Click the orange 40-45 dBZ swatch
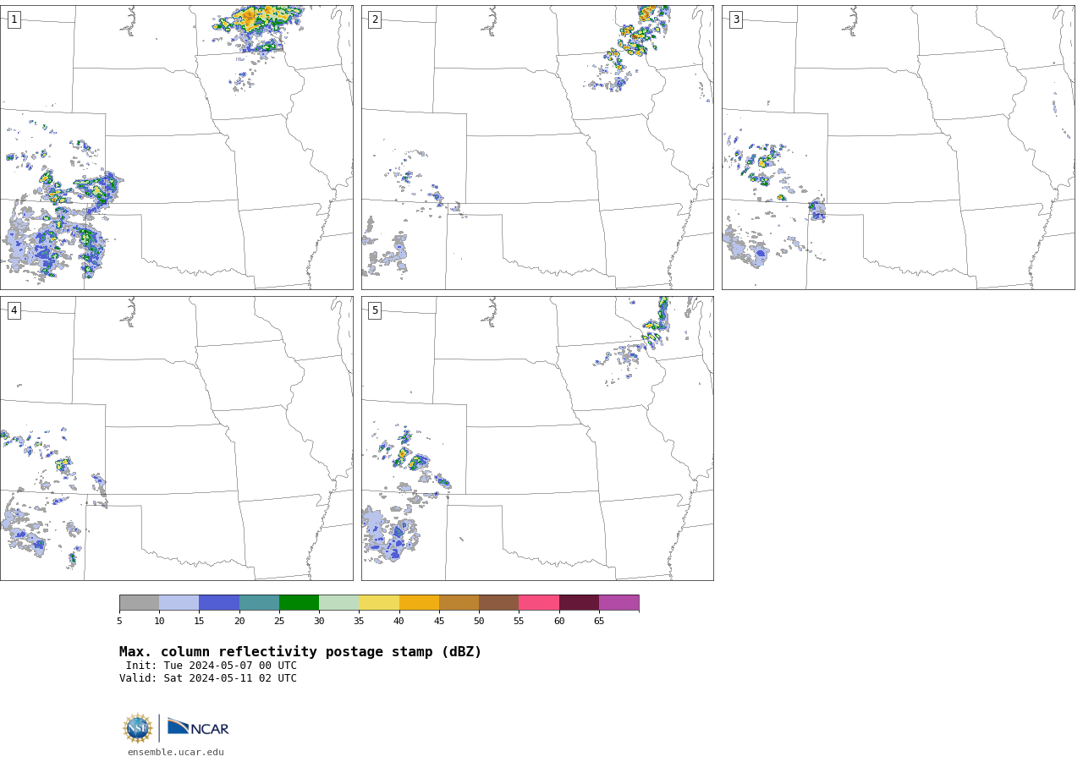1083x762 pixels. pyautogui.click(x=419, y=602)
